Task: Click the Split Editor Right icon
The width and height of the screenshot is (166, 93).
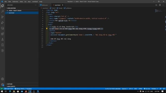Action: 160,5
